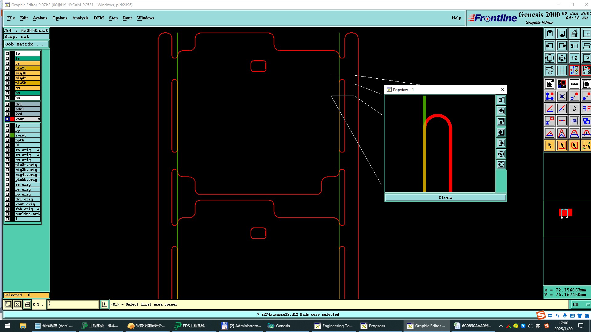Open the Rout menu

(127, 18)
